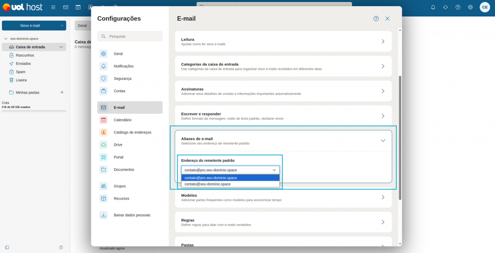Collapse the seu-dominio.space account tree
This screenshot has width=495, height=253.
[x=6, y=39]
